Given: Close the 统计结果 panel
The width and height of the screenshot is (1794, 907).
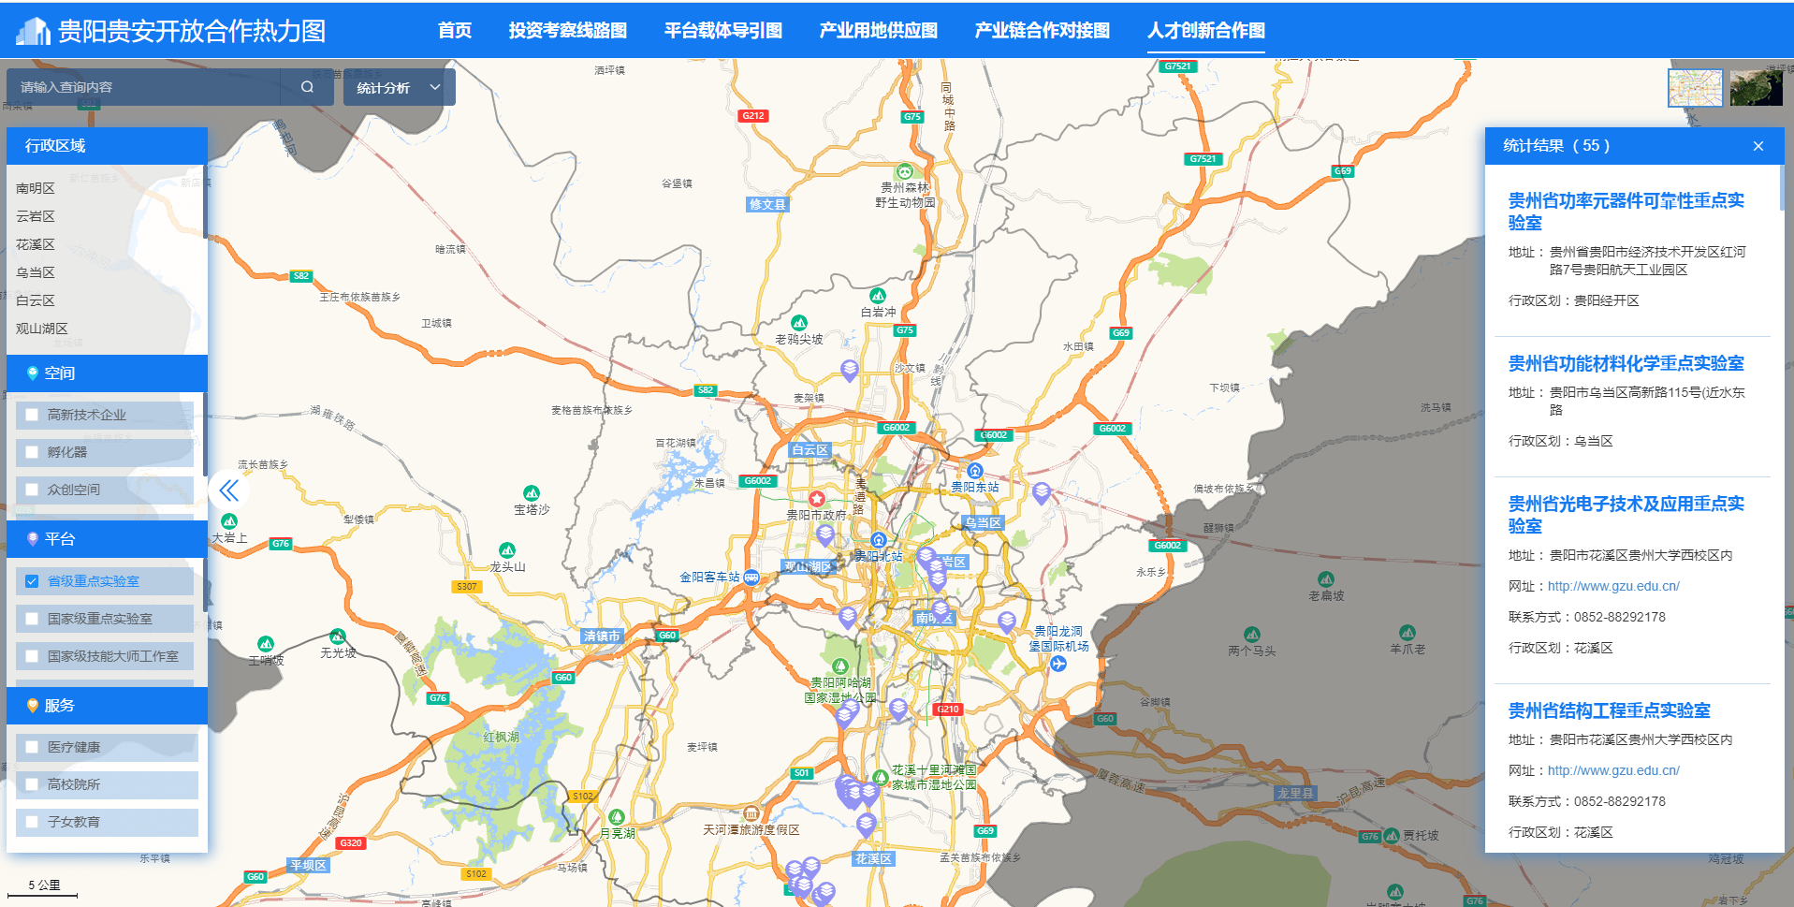Looking at the screenshot, I should click(1758, 146).
